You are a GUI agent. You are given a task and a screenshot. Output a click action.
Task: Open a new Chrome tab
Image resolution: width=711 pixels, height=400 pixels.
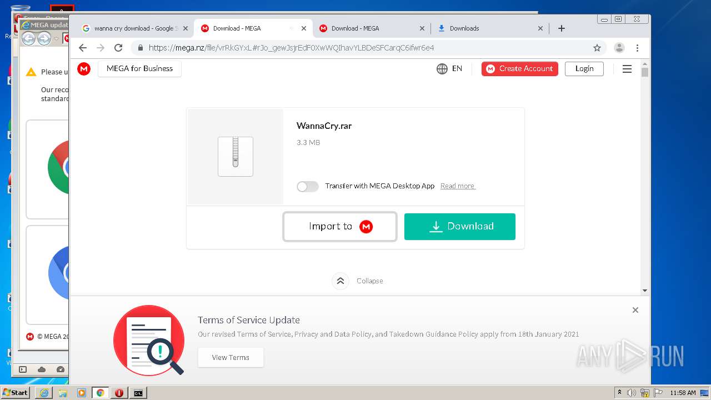click(562, 28)
